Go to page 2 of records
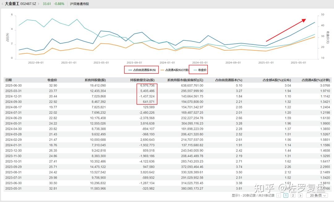The width and height of the screenshot is (334, 202). (293, 195)
